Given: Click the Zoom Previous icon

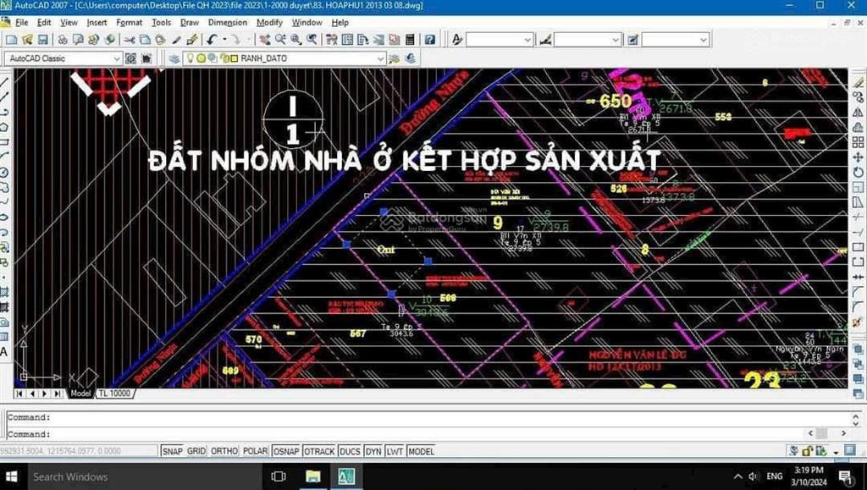Looking at the screenshot, I should pyautogui.click(x=312, y=40).
